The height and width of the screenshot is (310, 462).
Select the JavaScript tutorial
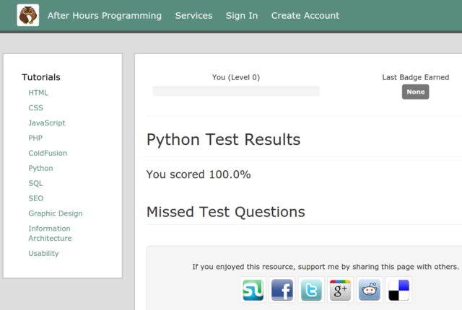pyautogui.click(x=47, y=123)
